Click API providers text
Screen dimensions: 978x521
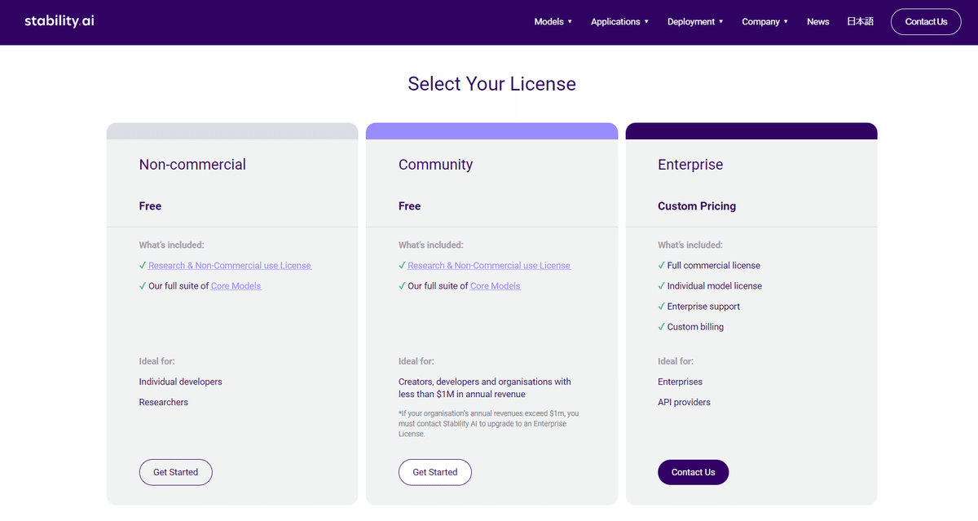click(685, 402)
